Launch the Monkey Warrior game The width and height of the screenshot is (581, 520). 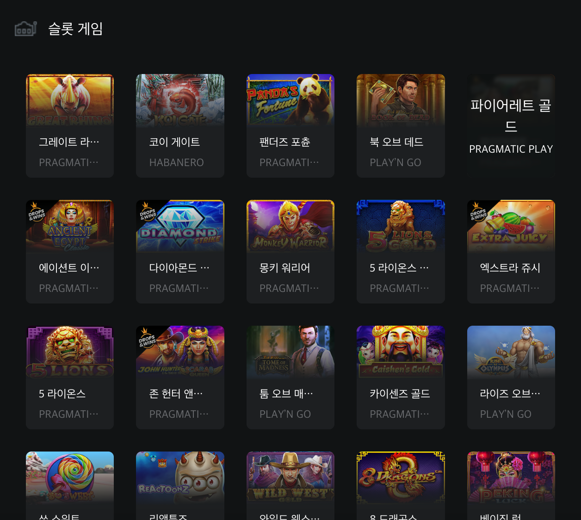(x=290, y=252)
